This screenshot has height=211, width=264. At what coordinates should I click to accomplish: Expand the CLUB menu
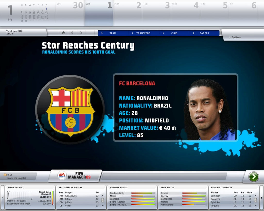click(x=174, y=33)
